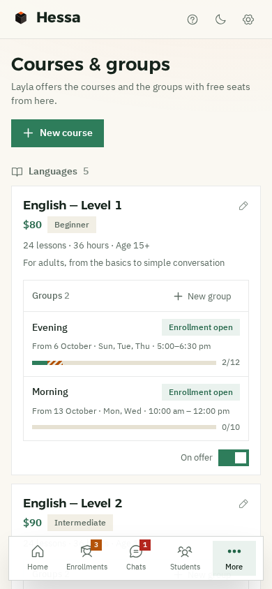Click the Hessa cube logo icon

(21, 18)
